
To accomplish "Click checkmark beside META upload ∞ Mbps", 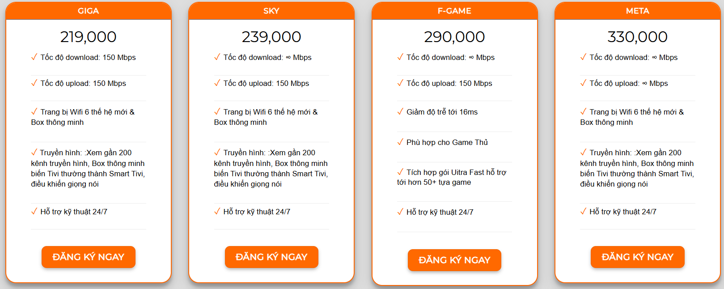I will click(583, 83).
